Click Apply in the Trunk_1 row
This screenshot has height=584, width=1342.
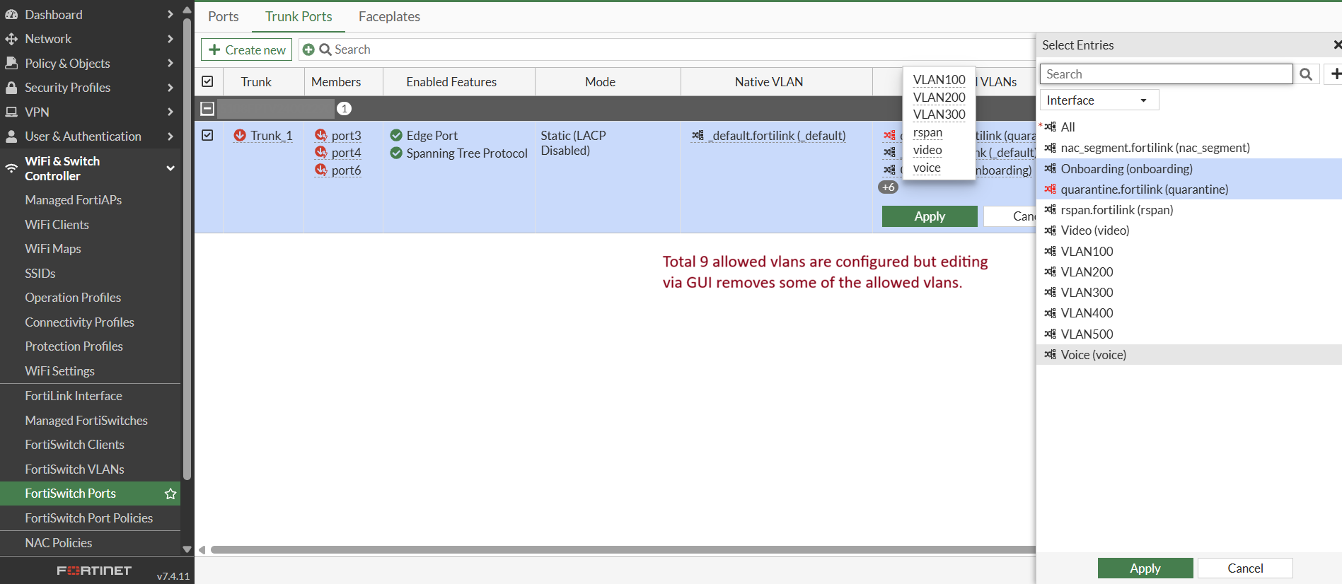pyautogui.click(x=930, y=216)
